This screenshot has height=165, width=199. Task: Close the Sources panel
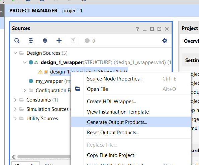pos(167,29)
